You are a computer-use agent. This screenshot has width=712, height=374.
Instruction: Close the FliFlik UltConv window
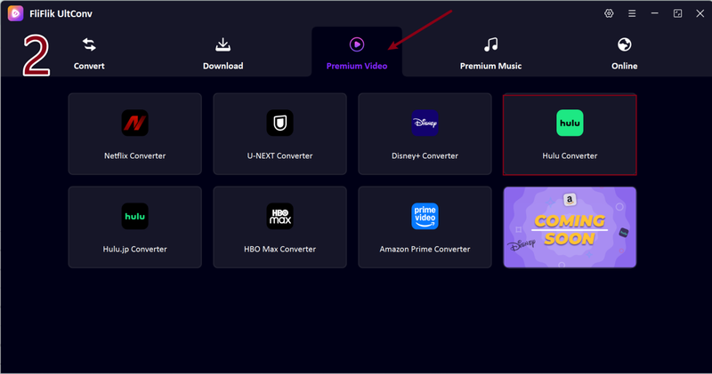(700, 13)
